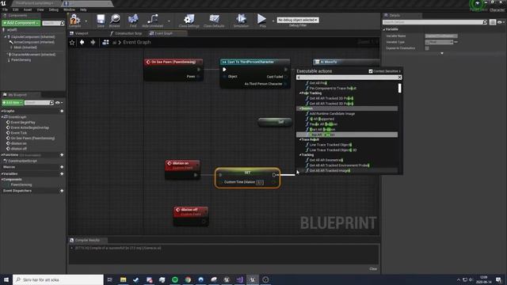Navigate forward with the graph right arrow

tap(93, 42)
